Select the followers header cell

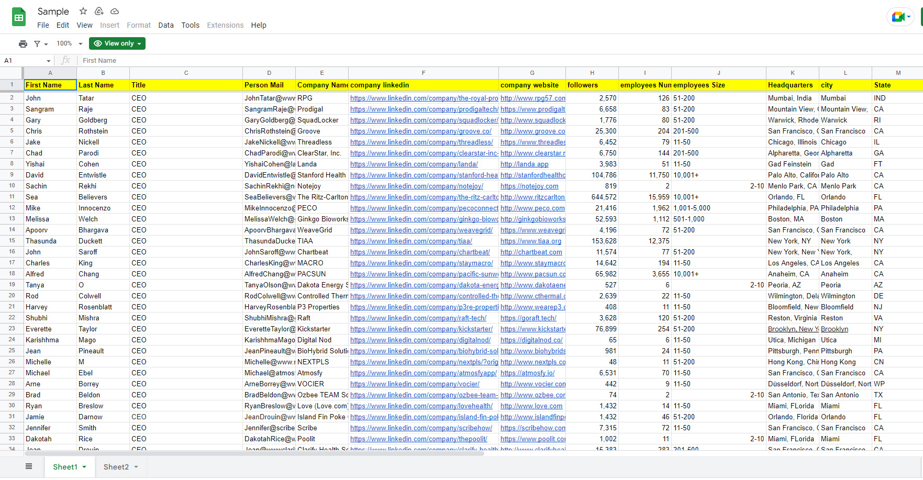pos(592,85)
